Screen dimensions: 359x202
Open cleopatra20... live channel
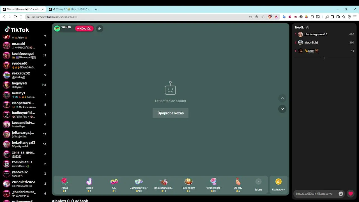pyautogui.click(x=25, y=105)
